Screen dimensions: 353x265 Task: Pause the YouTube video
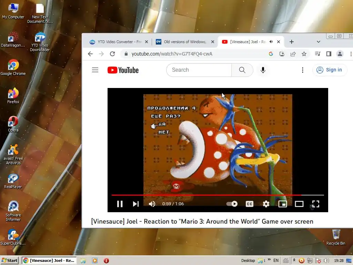(120, 204)
